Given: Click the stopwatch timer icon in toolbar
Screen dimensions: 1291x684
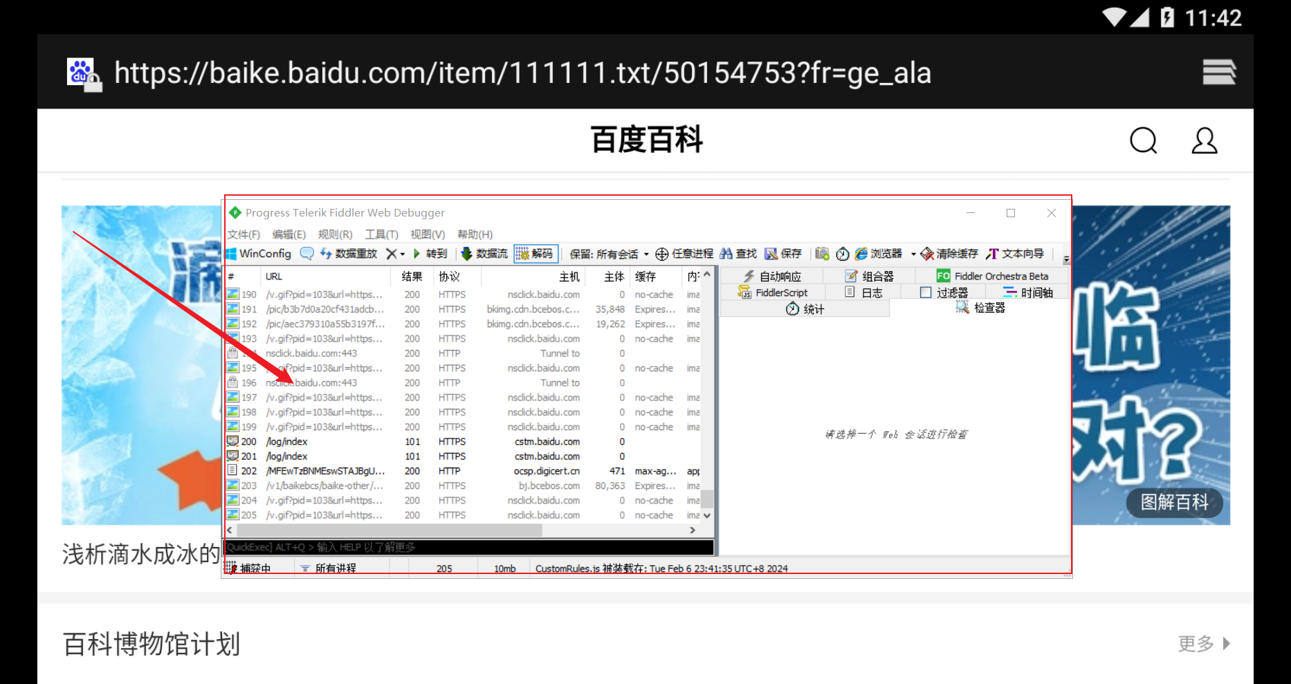Looking at the screenshot, I should click(x=842, y=254).
